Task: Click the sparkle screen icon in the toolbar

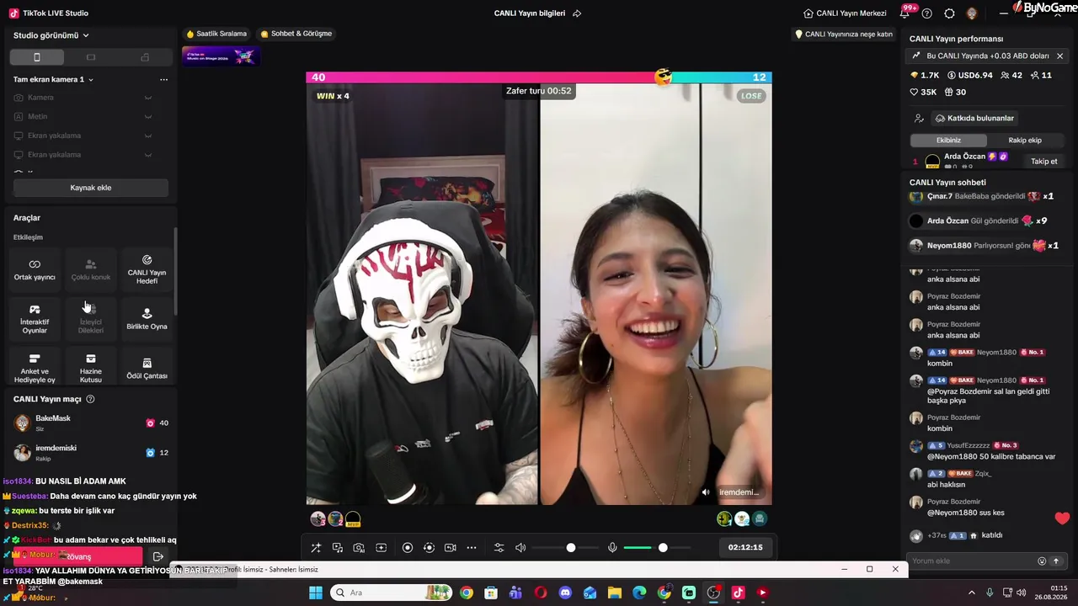Action: pyautogui.click(x=381, y=548)
